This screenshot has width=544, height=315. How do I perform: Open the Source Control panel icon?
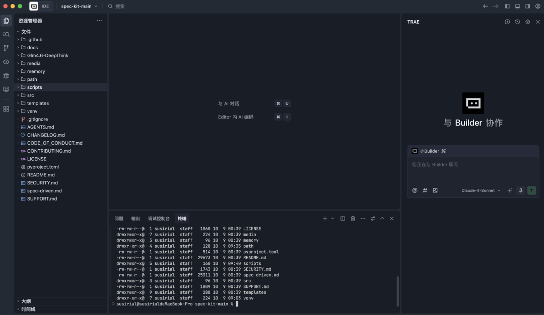click(x=6, y=48)
